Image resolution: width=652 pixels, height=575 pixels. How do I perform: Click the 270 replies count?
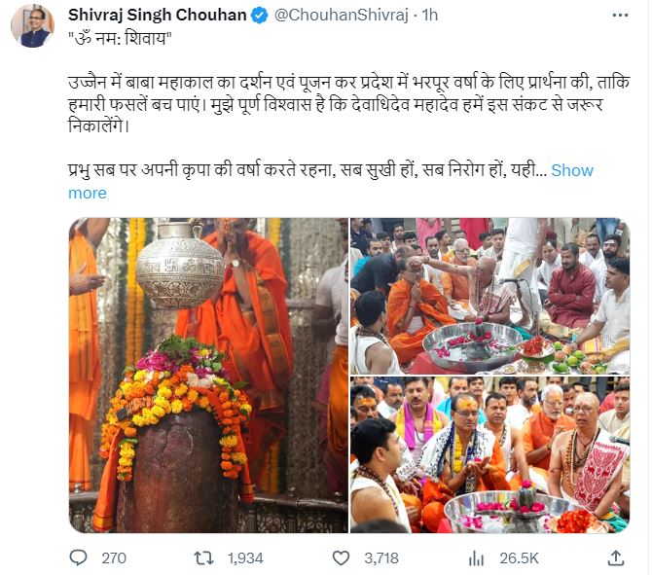click(x=114, y=558)
